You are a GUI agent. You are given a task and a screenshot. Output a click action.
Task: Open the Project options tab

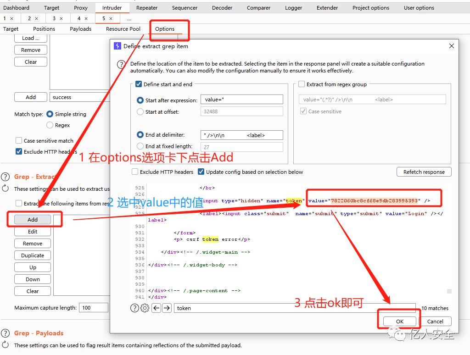pos(371,8)
